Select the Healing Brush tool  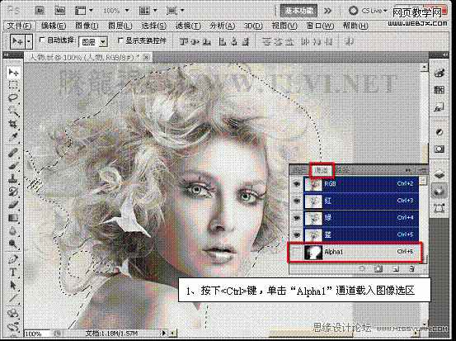(13, 153)
